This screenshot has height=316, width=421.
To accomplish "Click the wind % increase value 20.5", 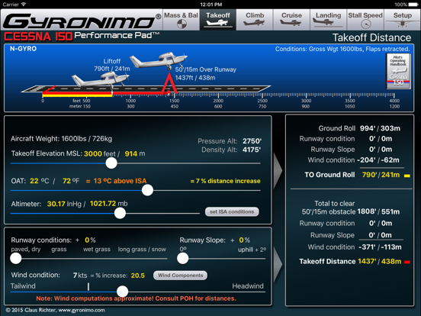I will 138,276.
